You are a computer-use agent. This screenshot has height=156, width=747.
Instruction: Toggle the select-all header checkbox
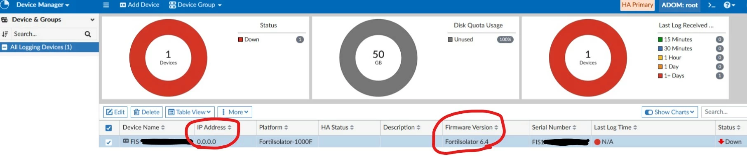point(108,128)
